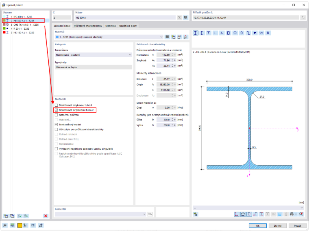
Task: Select the I-section shape filter icon
Action: point(195,33)
